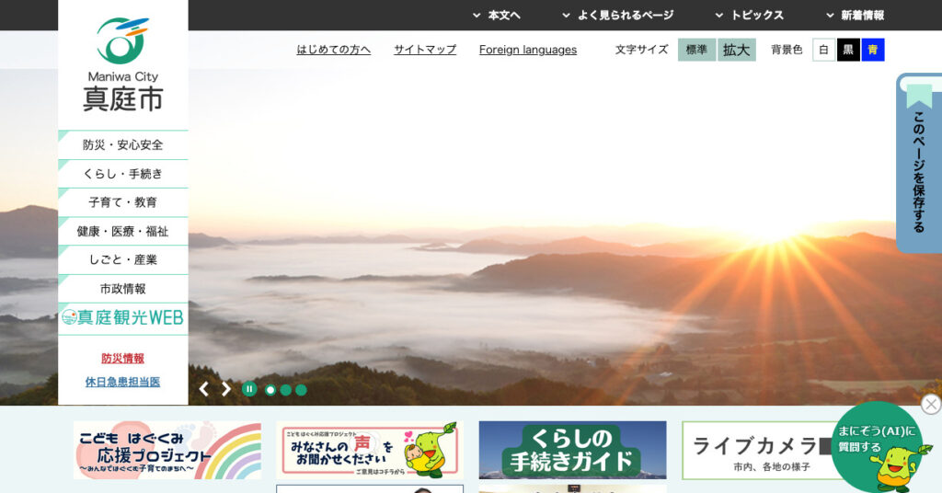Select the third slide indicator dot
The image size is (942, 493).
pyautogui.click(x=301, y=390)
